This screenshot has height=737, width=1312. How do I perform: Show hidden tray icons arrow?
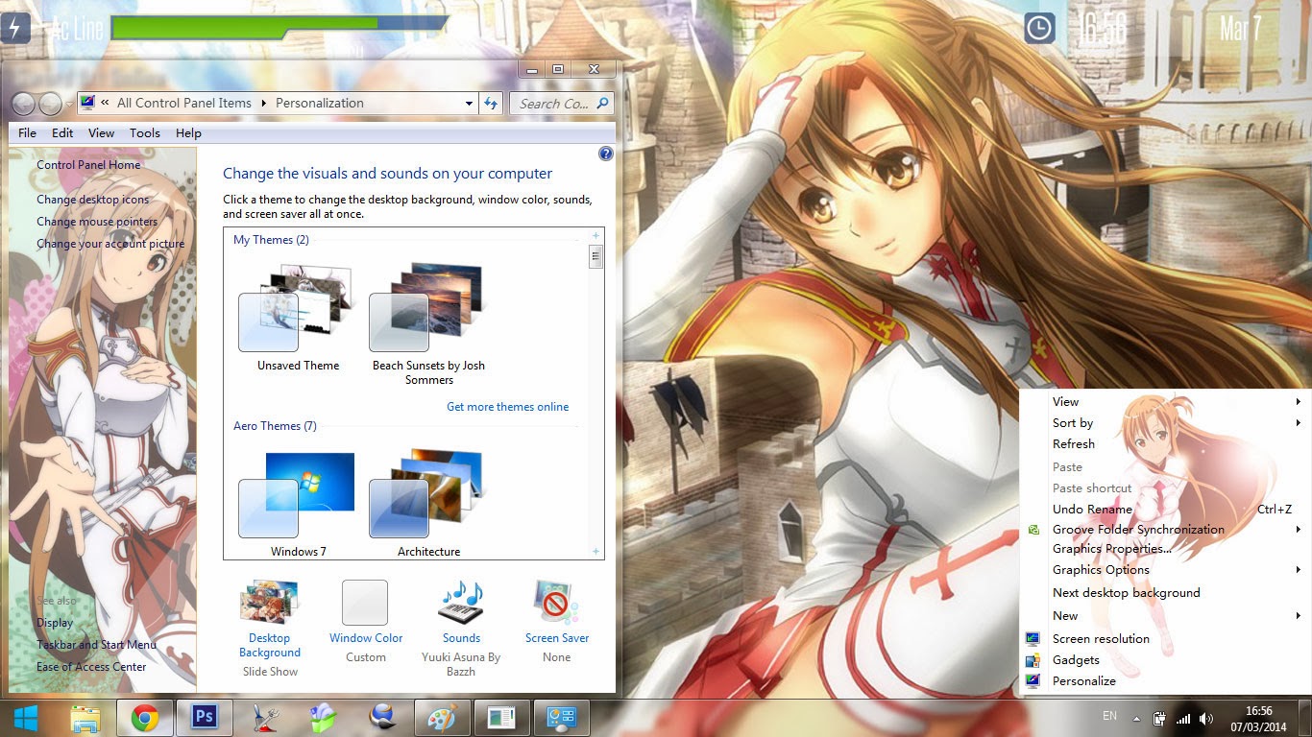pyautogui.click(x=1136, y=719)
